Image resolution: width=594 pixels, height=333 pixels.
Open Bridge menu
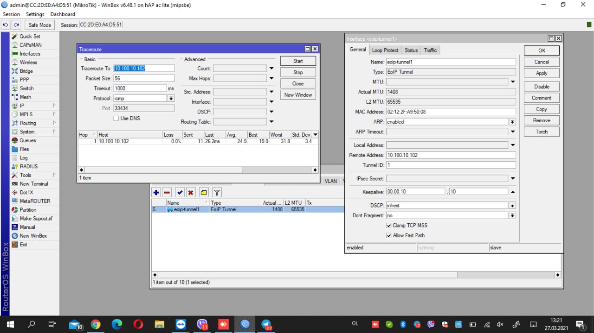(x=26, y=71)
